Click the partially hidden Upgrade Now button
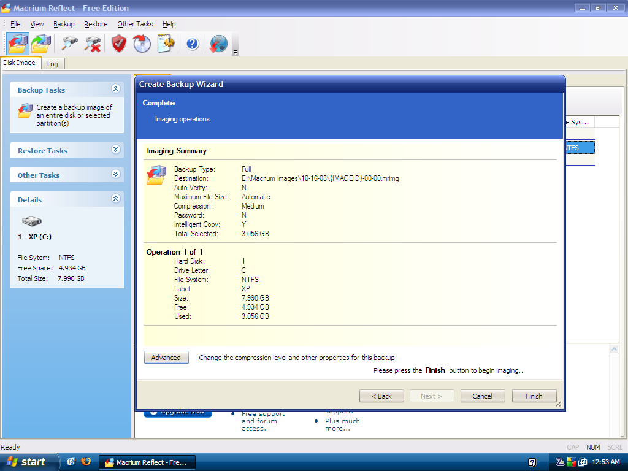Viewport: 628px width, 471px height. click(x=178, y=413)
